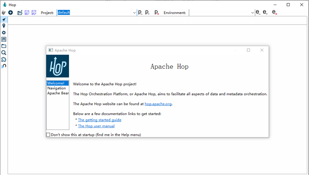Image resolution: width=309 pixels, height=175 pixels.
Task: Click the Hop logo icon in the toolbar
Action: point(3,12)
